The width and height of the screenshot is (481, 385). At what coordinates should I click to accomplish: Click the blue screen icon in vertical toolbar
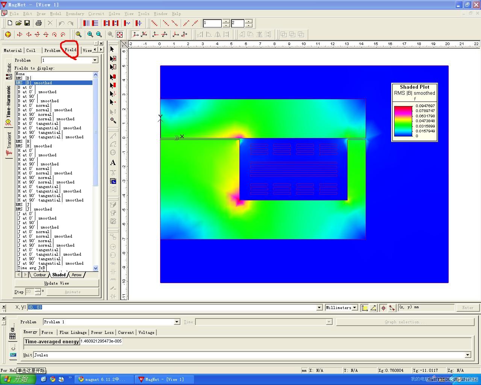point(113,181)
